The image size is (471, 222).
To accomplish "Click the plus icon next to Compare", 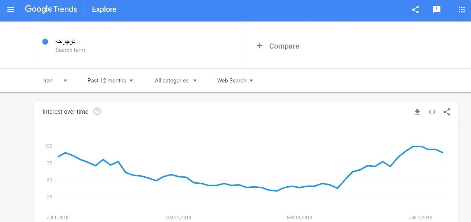I will [259, 46].
